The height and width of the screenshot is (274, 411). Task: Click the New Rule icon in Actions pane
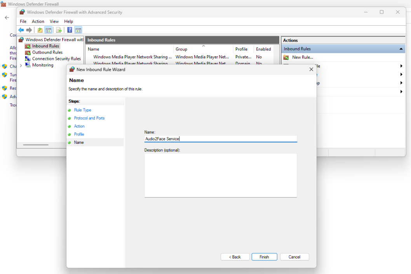pos(286,58)
